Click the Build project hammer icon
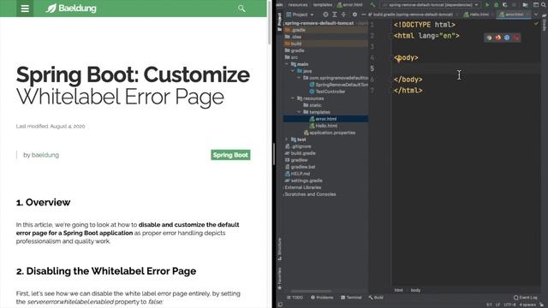Viewport: 548px width, 308px height. tap(372, 5)
